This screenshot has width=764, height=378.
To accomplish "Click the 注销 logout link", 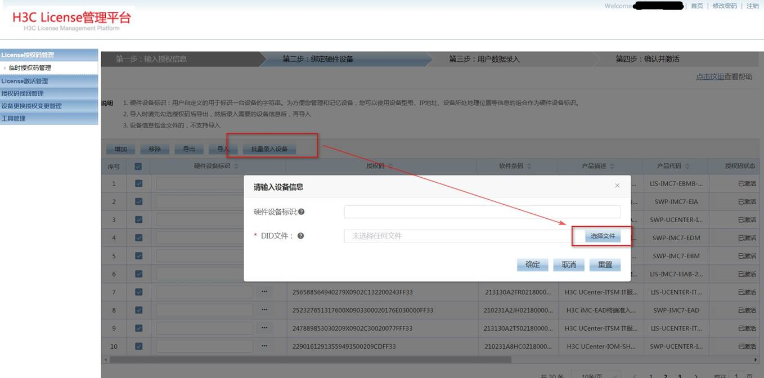I will 753,6.
